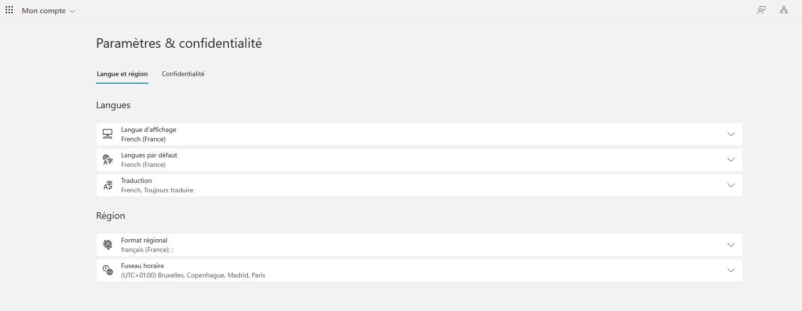Click the Langue d'affichage French (France) text
Viewport: 802px width, 311px height.
(143, 139)
